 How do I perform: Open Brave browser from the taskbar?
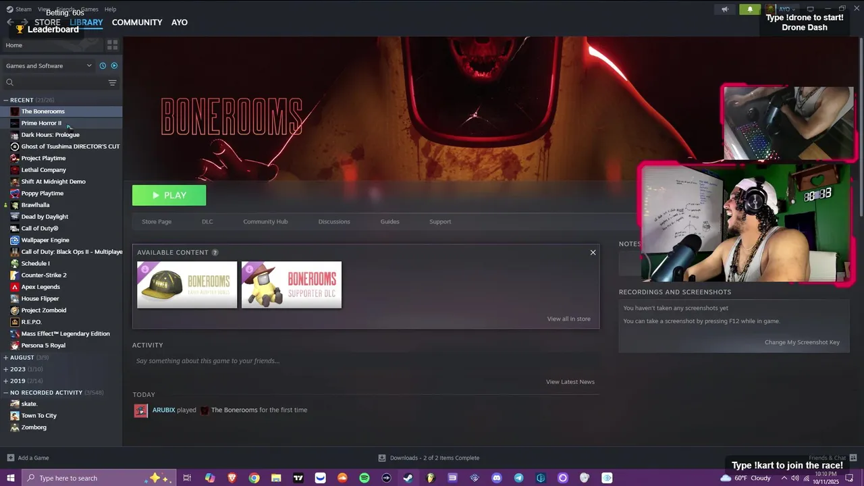(232, 478)
